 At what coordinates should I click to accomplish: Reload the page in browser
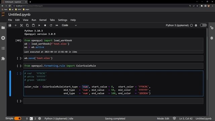(9, 6)
